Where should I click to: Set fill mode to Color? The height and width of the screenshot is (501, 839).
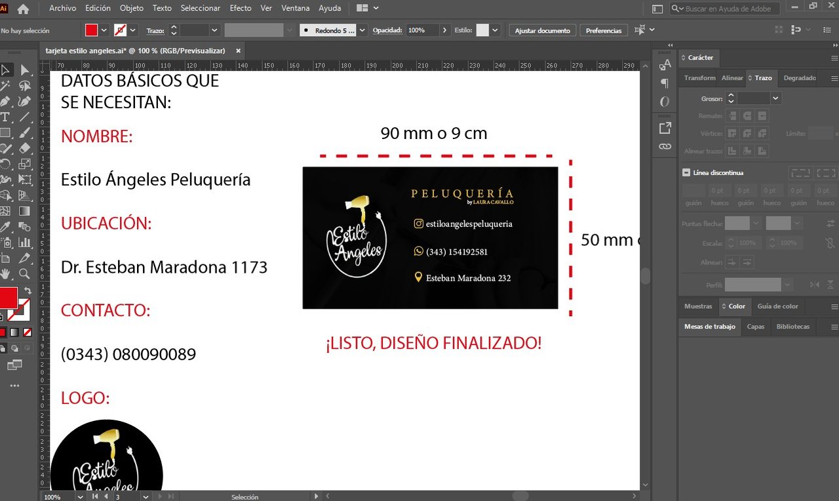click(x=2, y=332)
